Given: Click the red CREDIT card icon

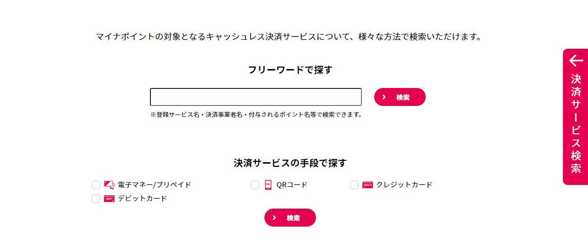Looking at the screenshot, I should [x=368, y=185].
